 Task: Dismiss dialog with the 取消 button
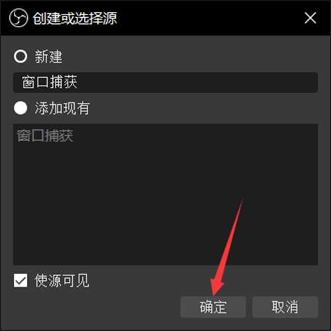point(285,307)
